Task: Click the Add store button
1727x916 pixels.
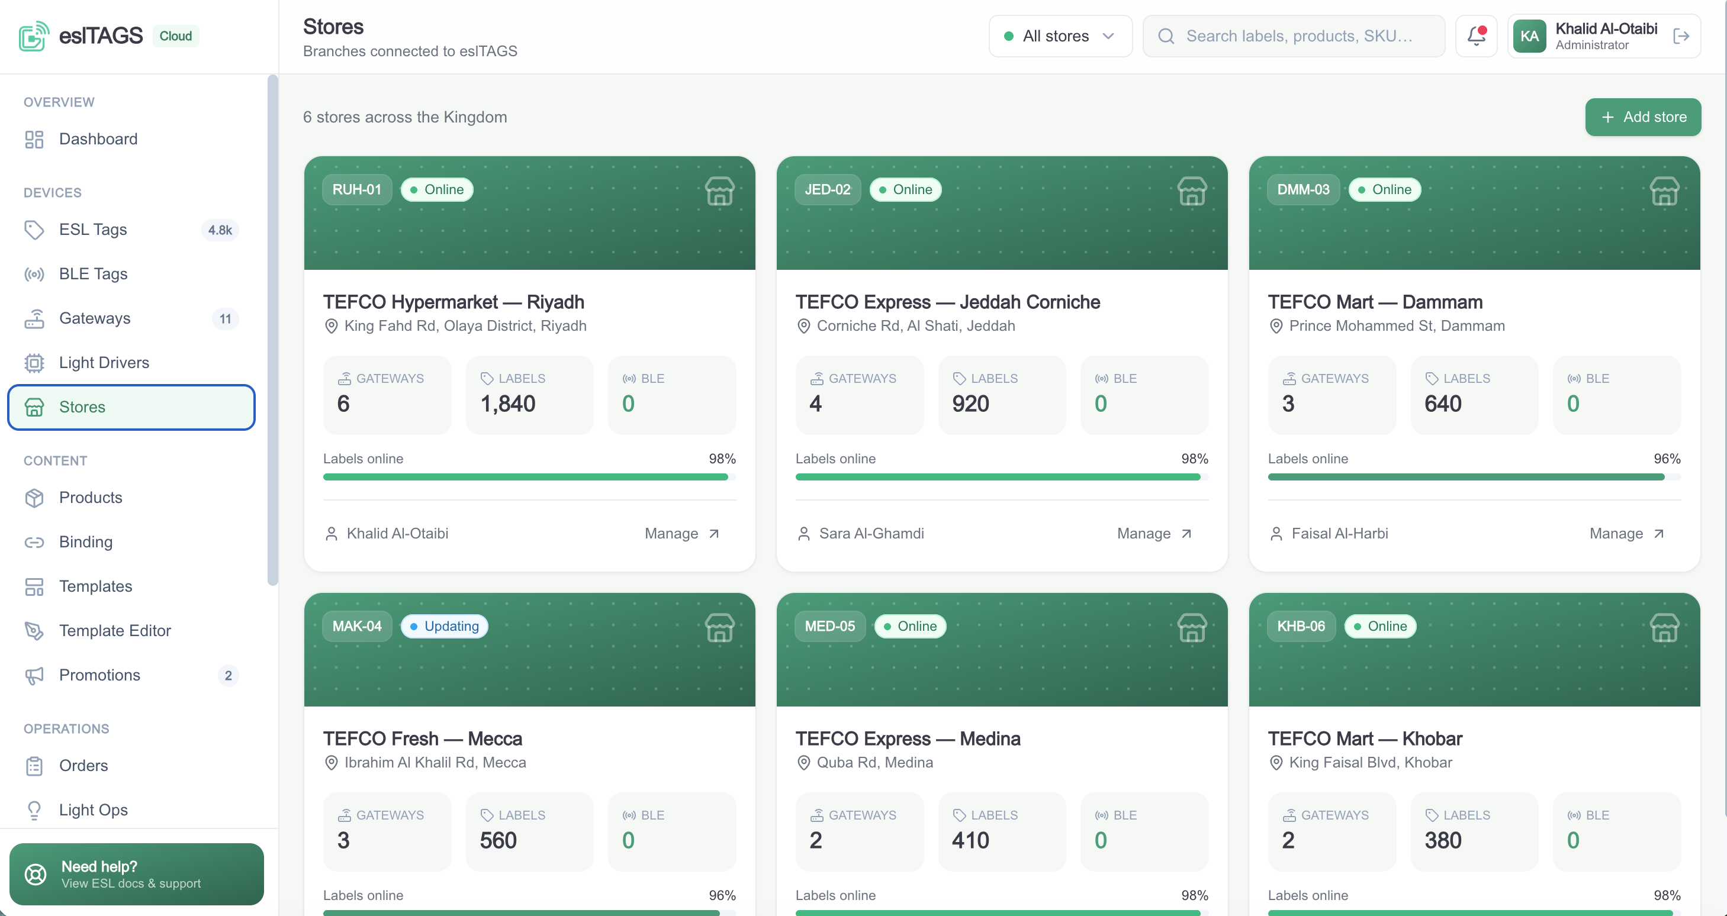Action: pos(1642,117)
